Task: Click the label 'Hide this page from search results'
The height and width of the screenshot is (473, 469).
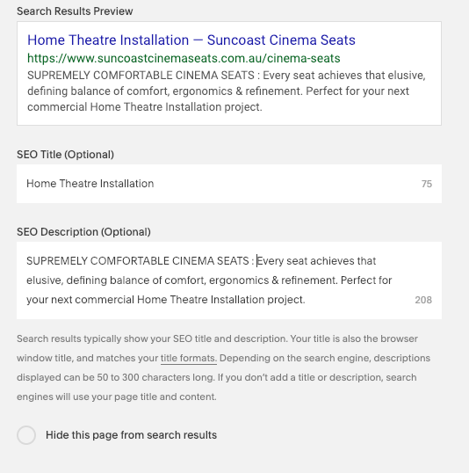Action: point(131,435)
